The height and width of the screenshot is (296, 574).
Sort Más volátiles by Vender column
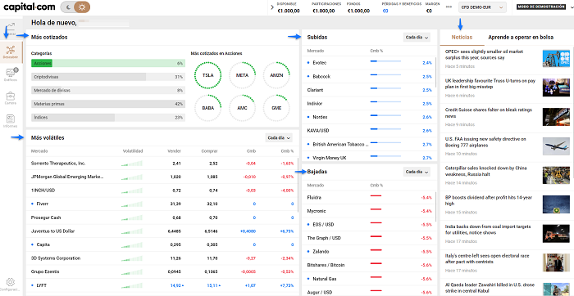tap(174, 151)
